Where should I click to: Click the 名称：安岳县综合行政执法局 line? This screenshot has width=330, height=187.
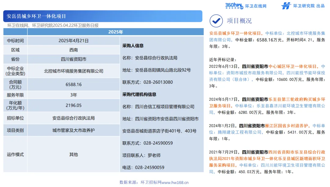point(150,58)
